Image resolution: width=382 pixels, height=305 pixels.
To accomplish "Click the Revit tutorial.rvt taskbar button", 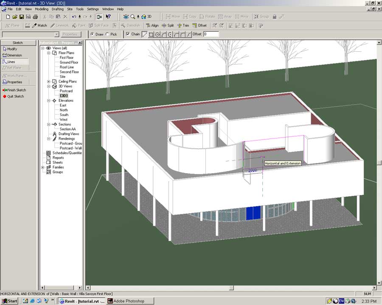I will click(82, 301).
